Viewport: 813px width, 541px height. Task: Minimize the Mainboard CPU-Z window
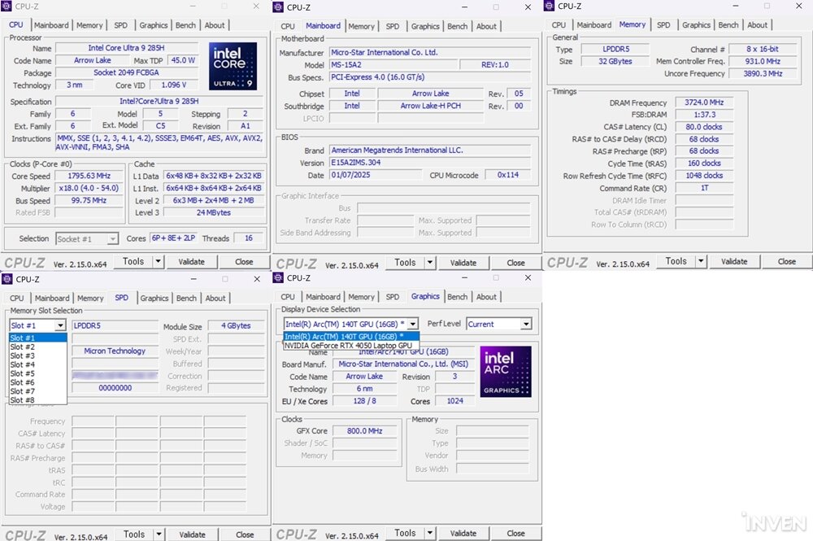[x=464, y=7]
